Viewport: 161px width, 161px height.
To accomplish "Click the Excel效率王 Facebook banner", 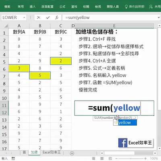I will coord(136,143).
